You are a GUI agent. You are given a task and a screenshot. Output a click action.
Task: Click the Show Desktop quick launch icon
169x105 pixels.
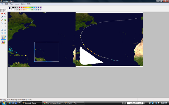coord(13,103)
